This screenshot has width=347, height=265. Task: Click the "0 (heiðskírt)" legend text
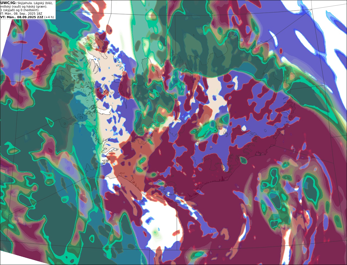30,10
